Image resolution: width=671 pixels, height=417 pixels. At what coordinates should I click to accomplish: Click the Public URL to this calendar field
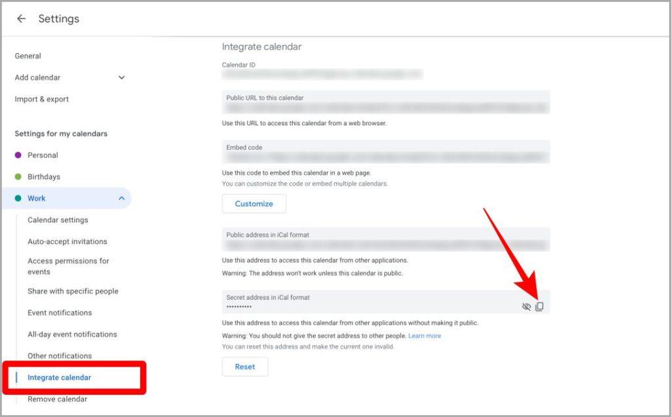tap(385, 102)
